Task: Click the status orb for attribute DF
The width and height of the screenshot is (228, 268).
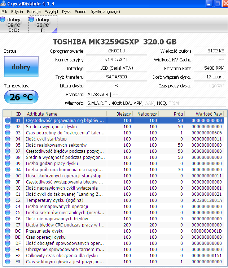Action: point(8,243)
